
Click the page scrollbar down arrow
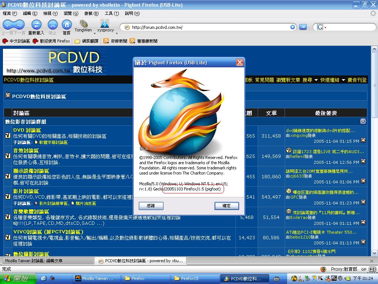374,253
